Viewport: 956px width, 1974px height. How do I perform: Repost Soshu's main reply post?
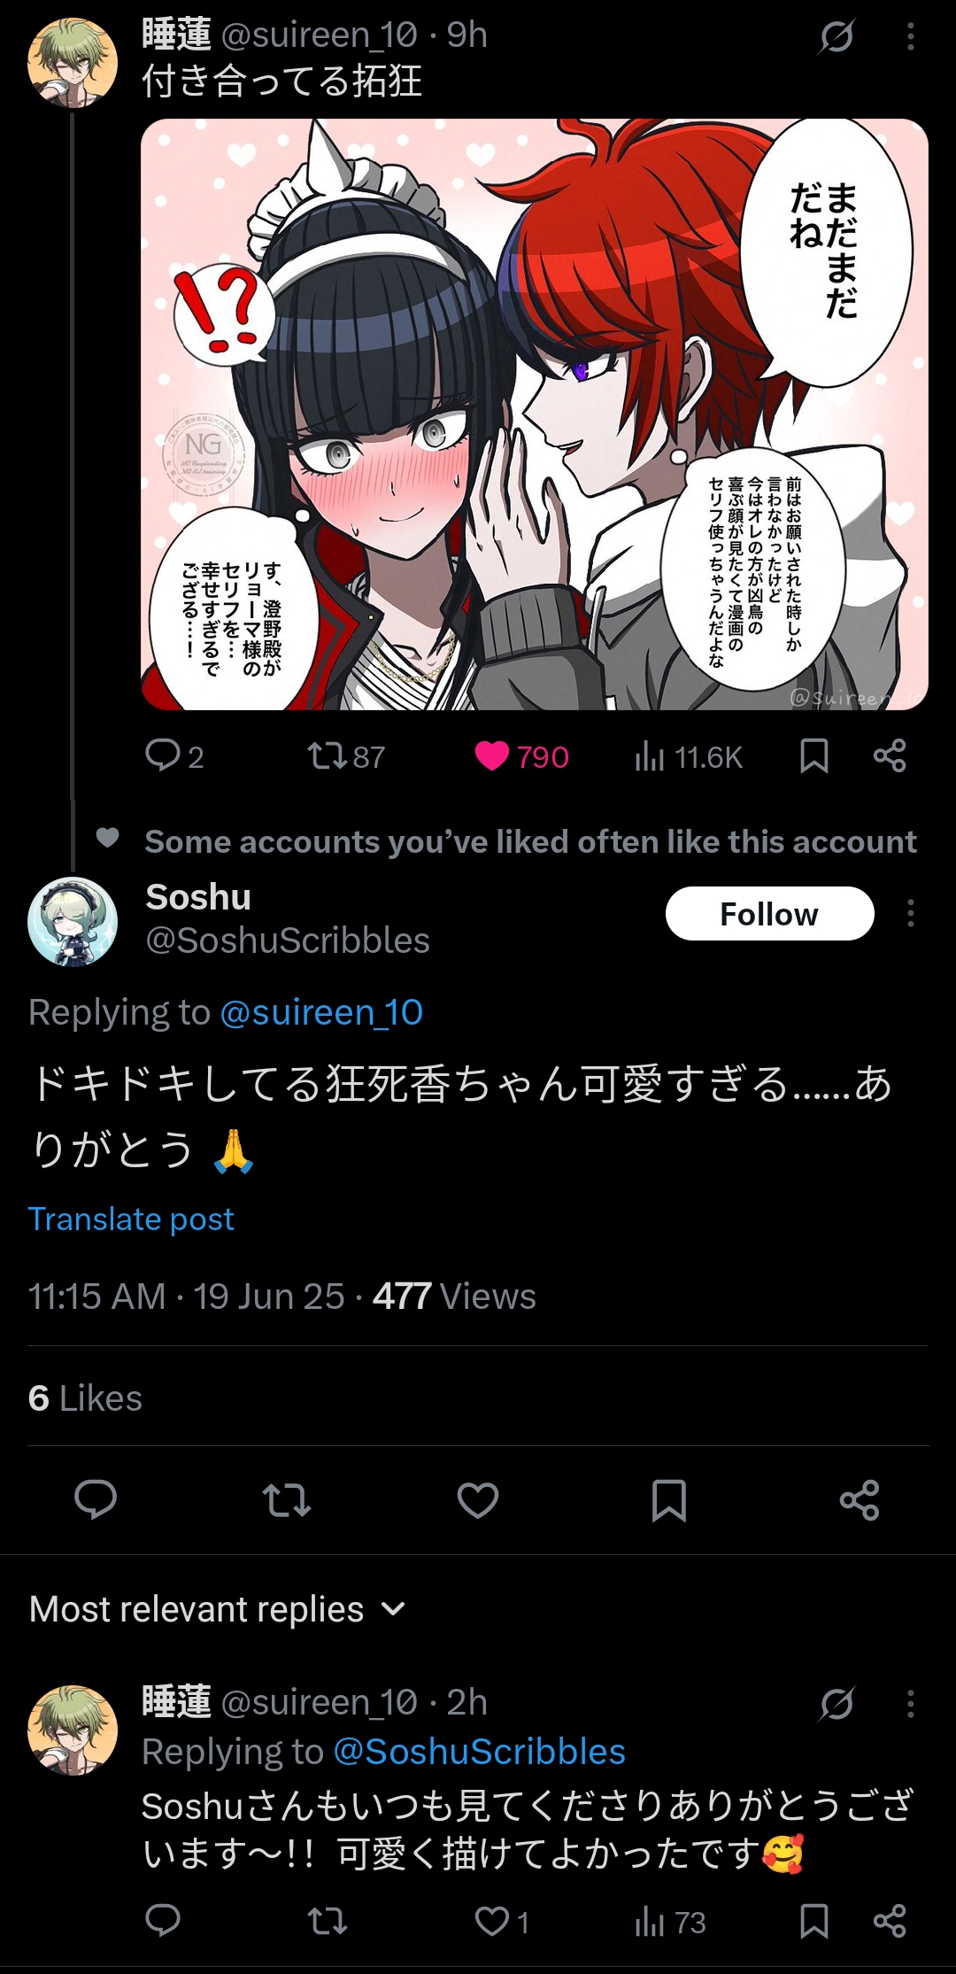(x=287, y=1500)
